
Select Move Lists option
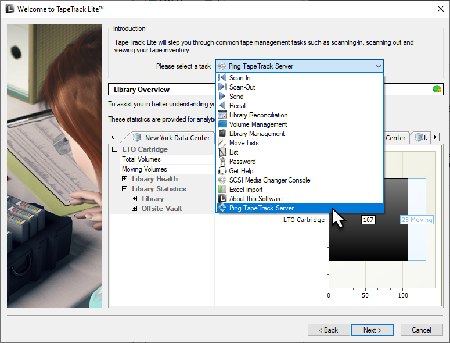tap(300, 143)
